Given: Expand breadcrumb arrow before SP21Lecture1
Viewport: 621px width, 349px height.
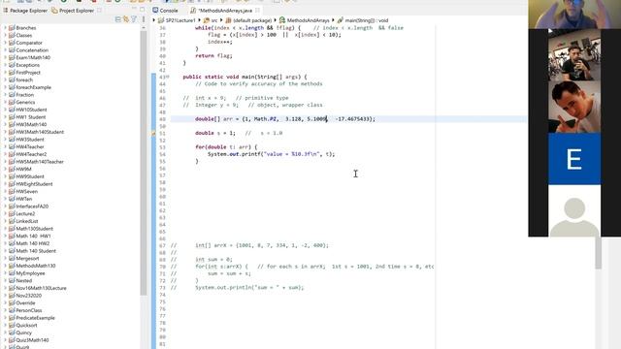Looking at the screenshot, I should [154, 20].
